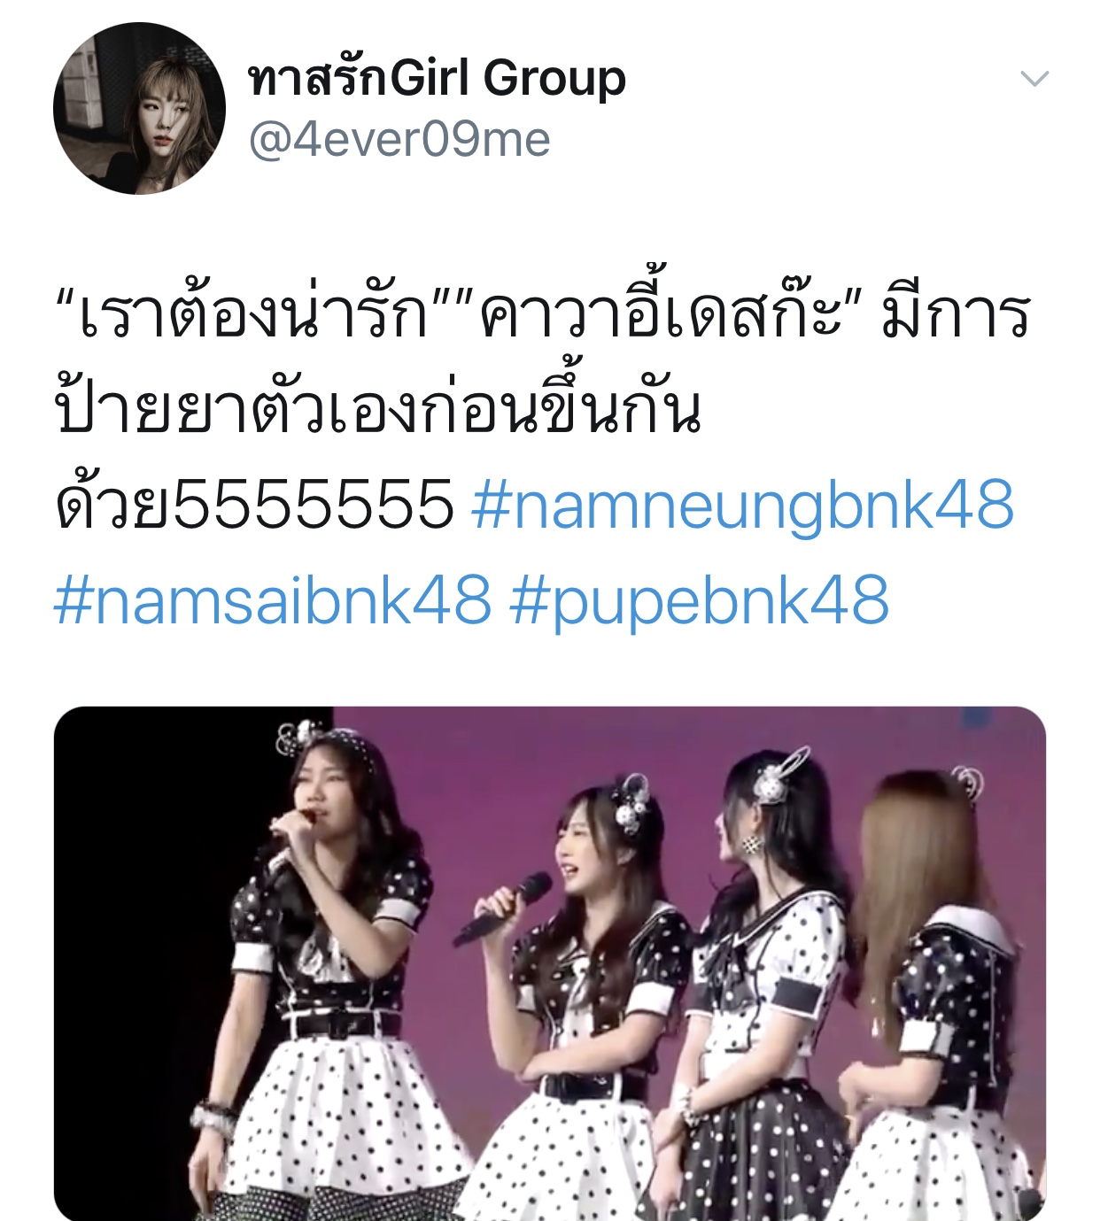The width and height of the screenshot is (1100, 1221).
Task: Click the @4ever09me handle
Action: coord(399,140)
